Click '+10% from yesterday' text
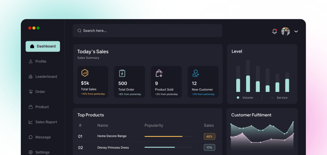327x155 pixels. click(93, 94)
